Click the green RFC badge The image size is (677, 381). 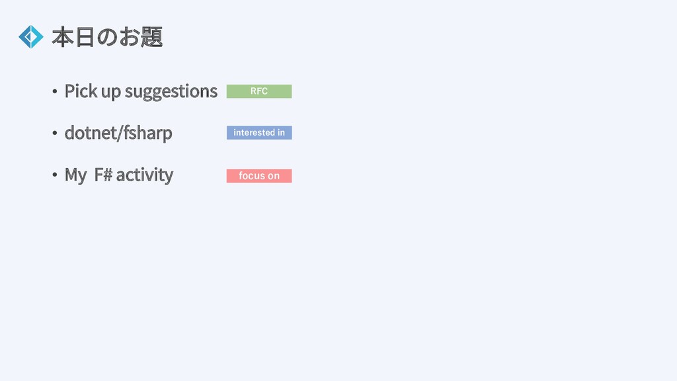(x=259, y=91)
